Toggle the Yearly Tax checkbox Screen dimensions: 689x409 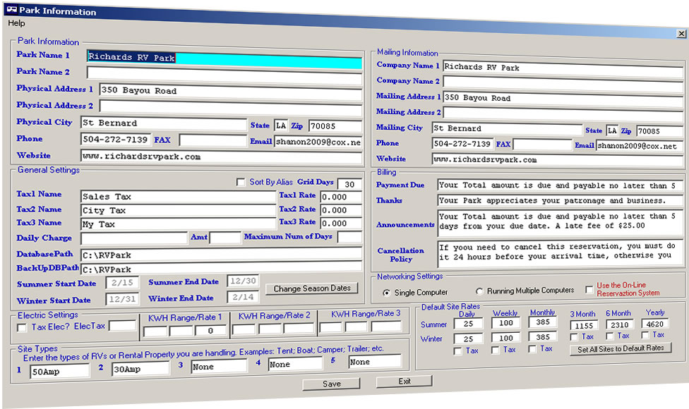[x=645, y=335]
